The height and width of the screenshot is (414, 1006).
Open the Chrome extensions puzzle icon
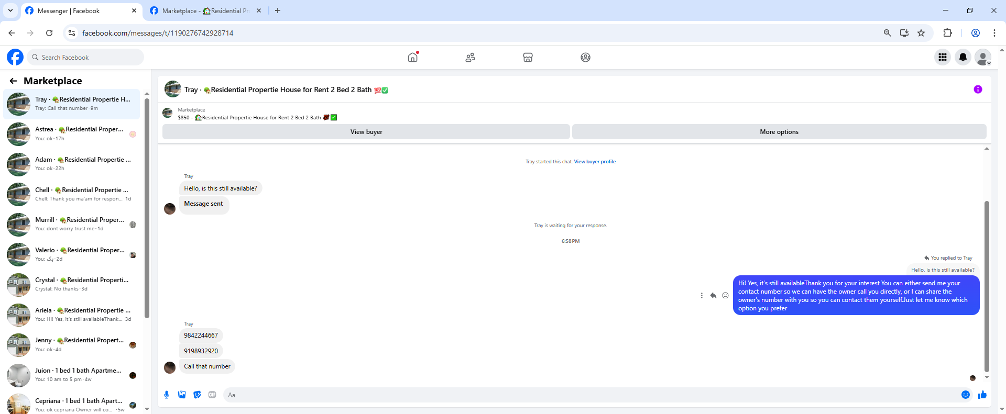click(947, 33)
